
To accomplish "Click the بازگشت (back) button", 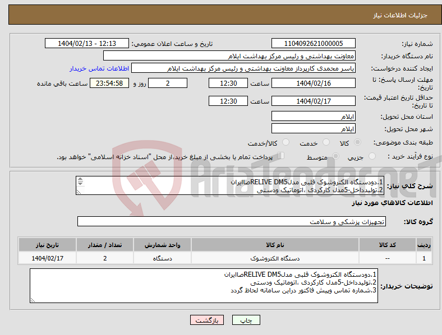I will (x=207, y=320).
